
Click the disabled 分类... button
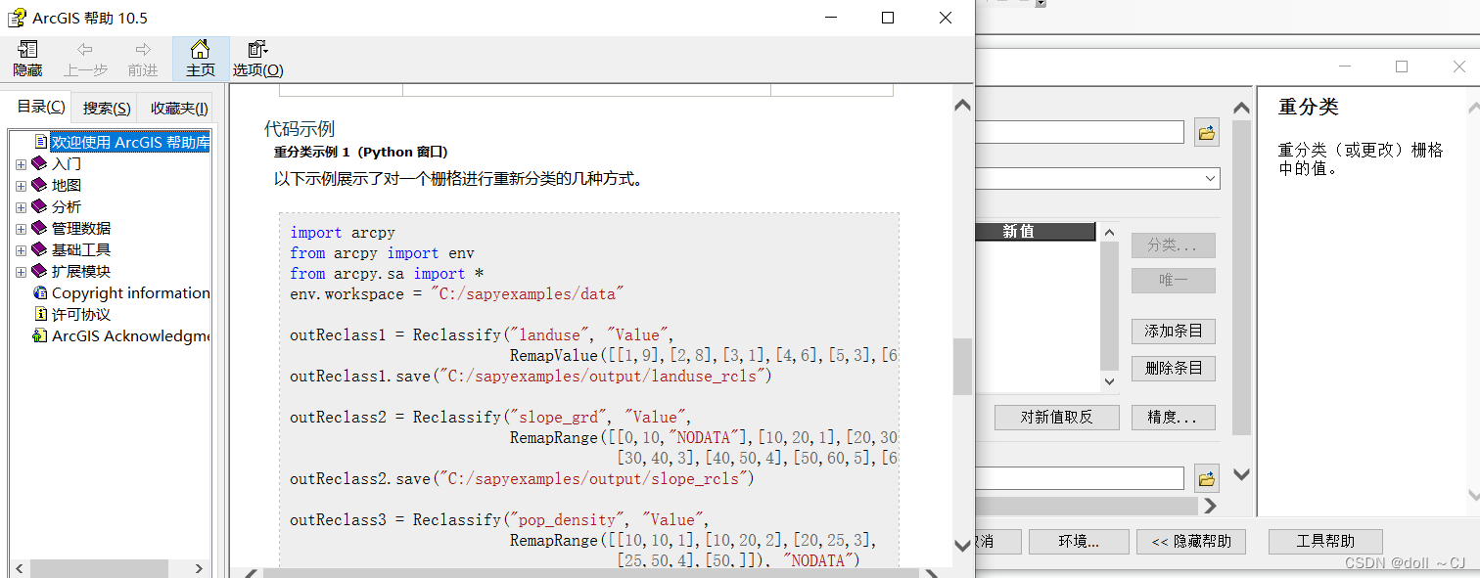pos(1174,245)
